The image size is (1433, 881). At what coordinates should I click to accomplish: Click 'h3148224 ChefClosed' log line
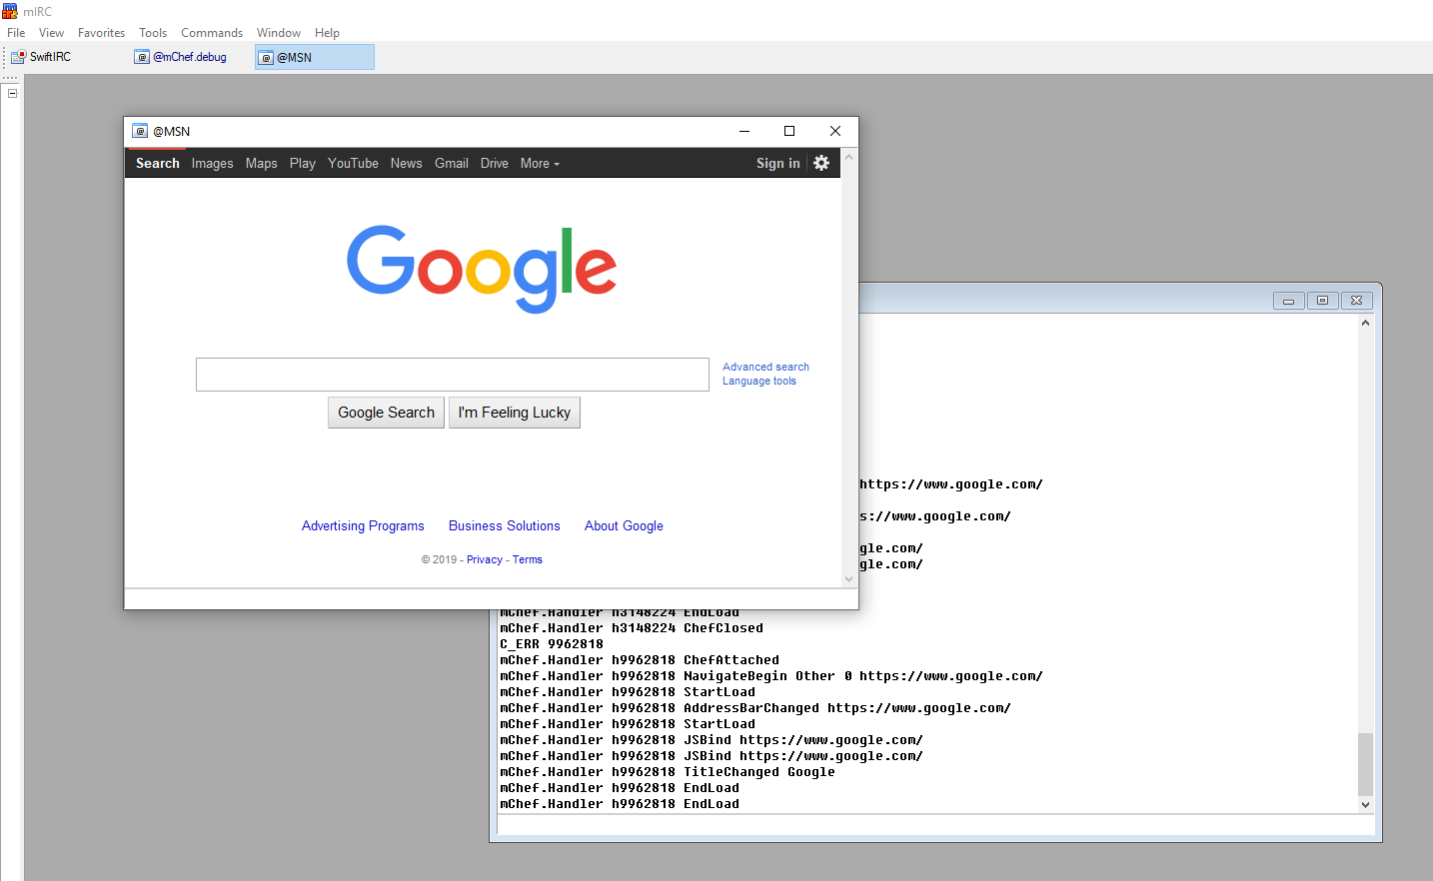tap(632, 628)
